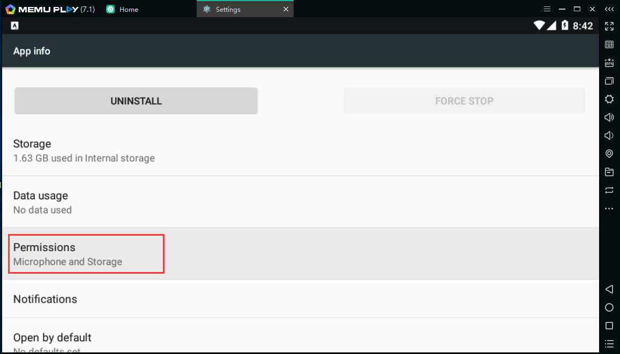
Task: Tap the Android home circle button
Action: (609, 307)
